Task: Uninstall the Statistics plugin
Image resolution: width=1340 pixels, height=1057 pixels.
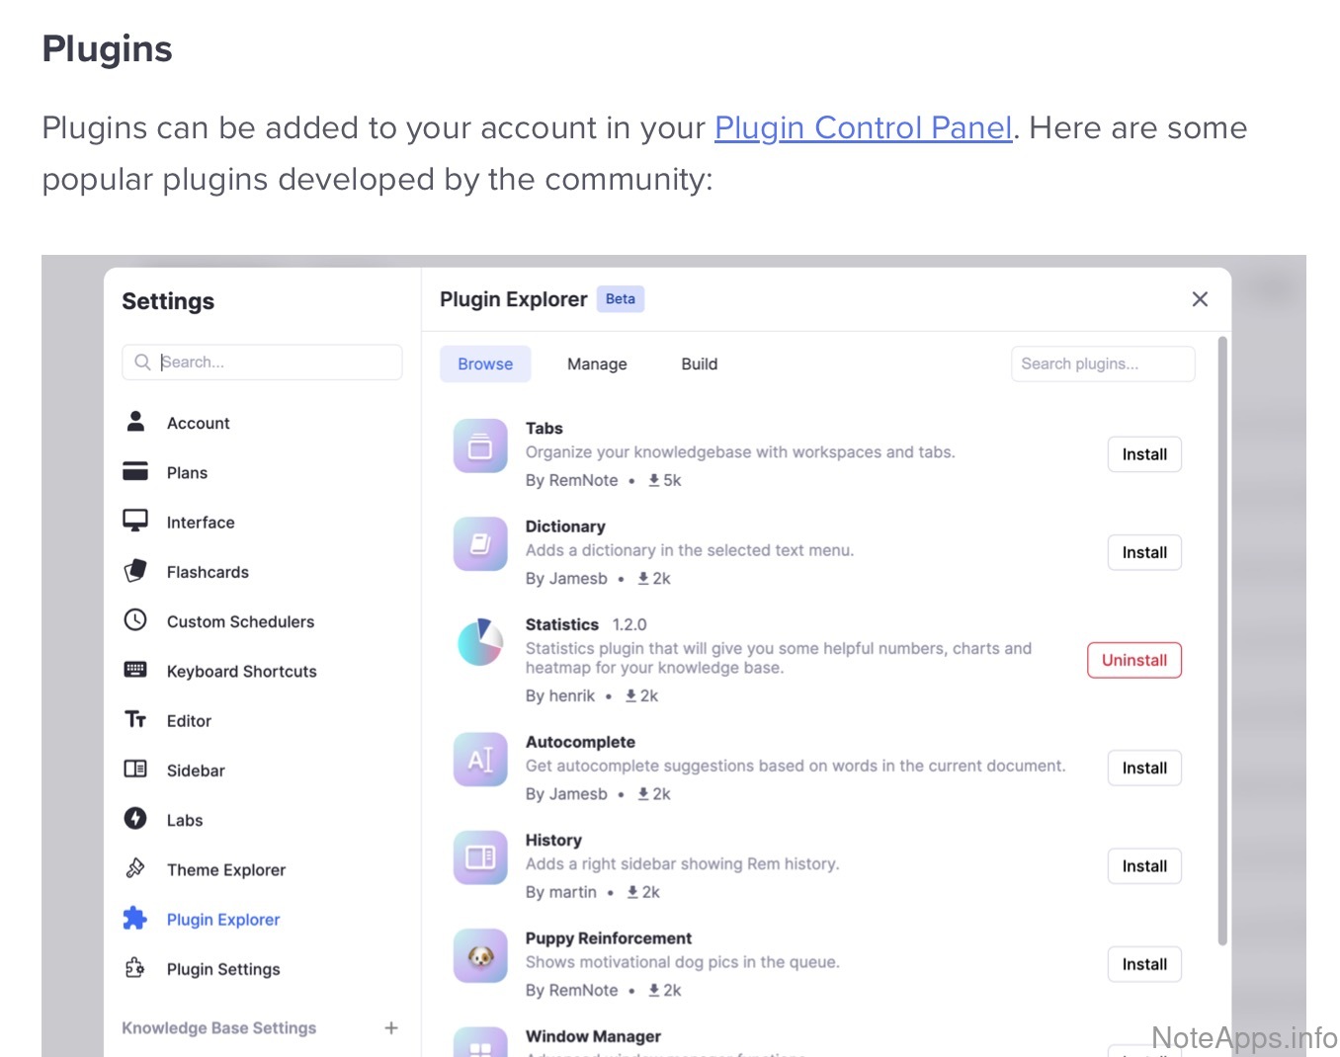Action: tap(1133, 660)
